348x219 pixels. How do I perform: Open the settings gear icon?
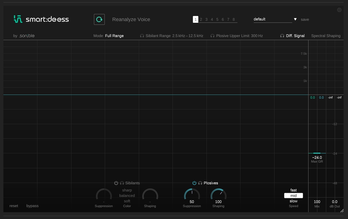click(339, 10)
